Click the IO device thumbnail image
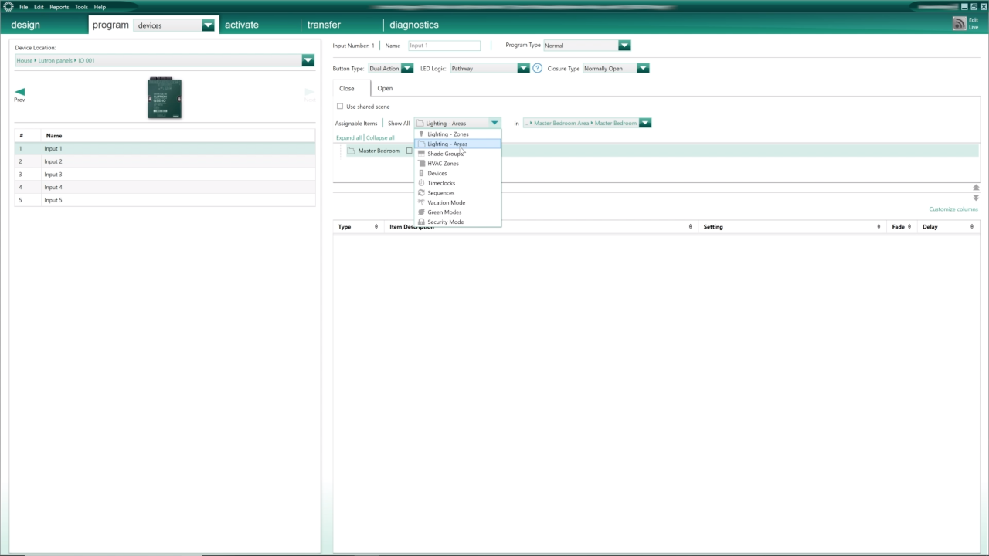The image size is (989, 556). [165, 97]
